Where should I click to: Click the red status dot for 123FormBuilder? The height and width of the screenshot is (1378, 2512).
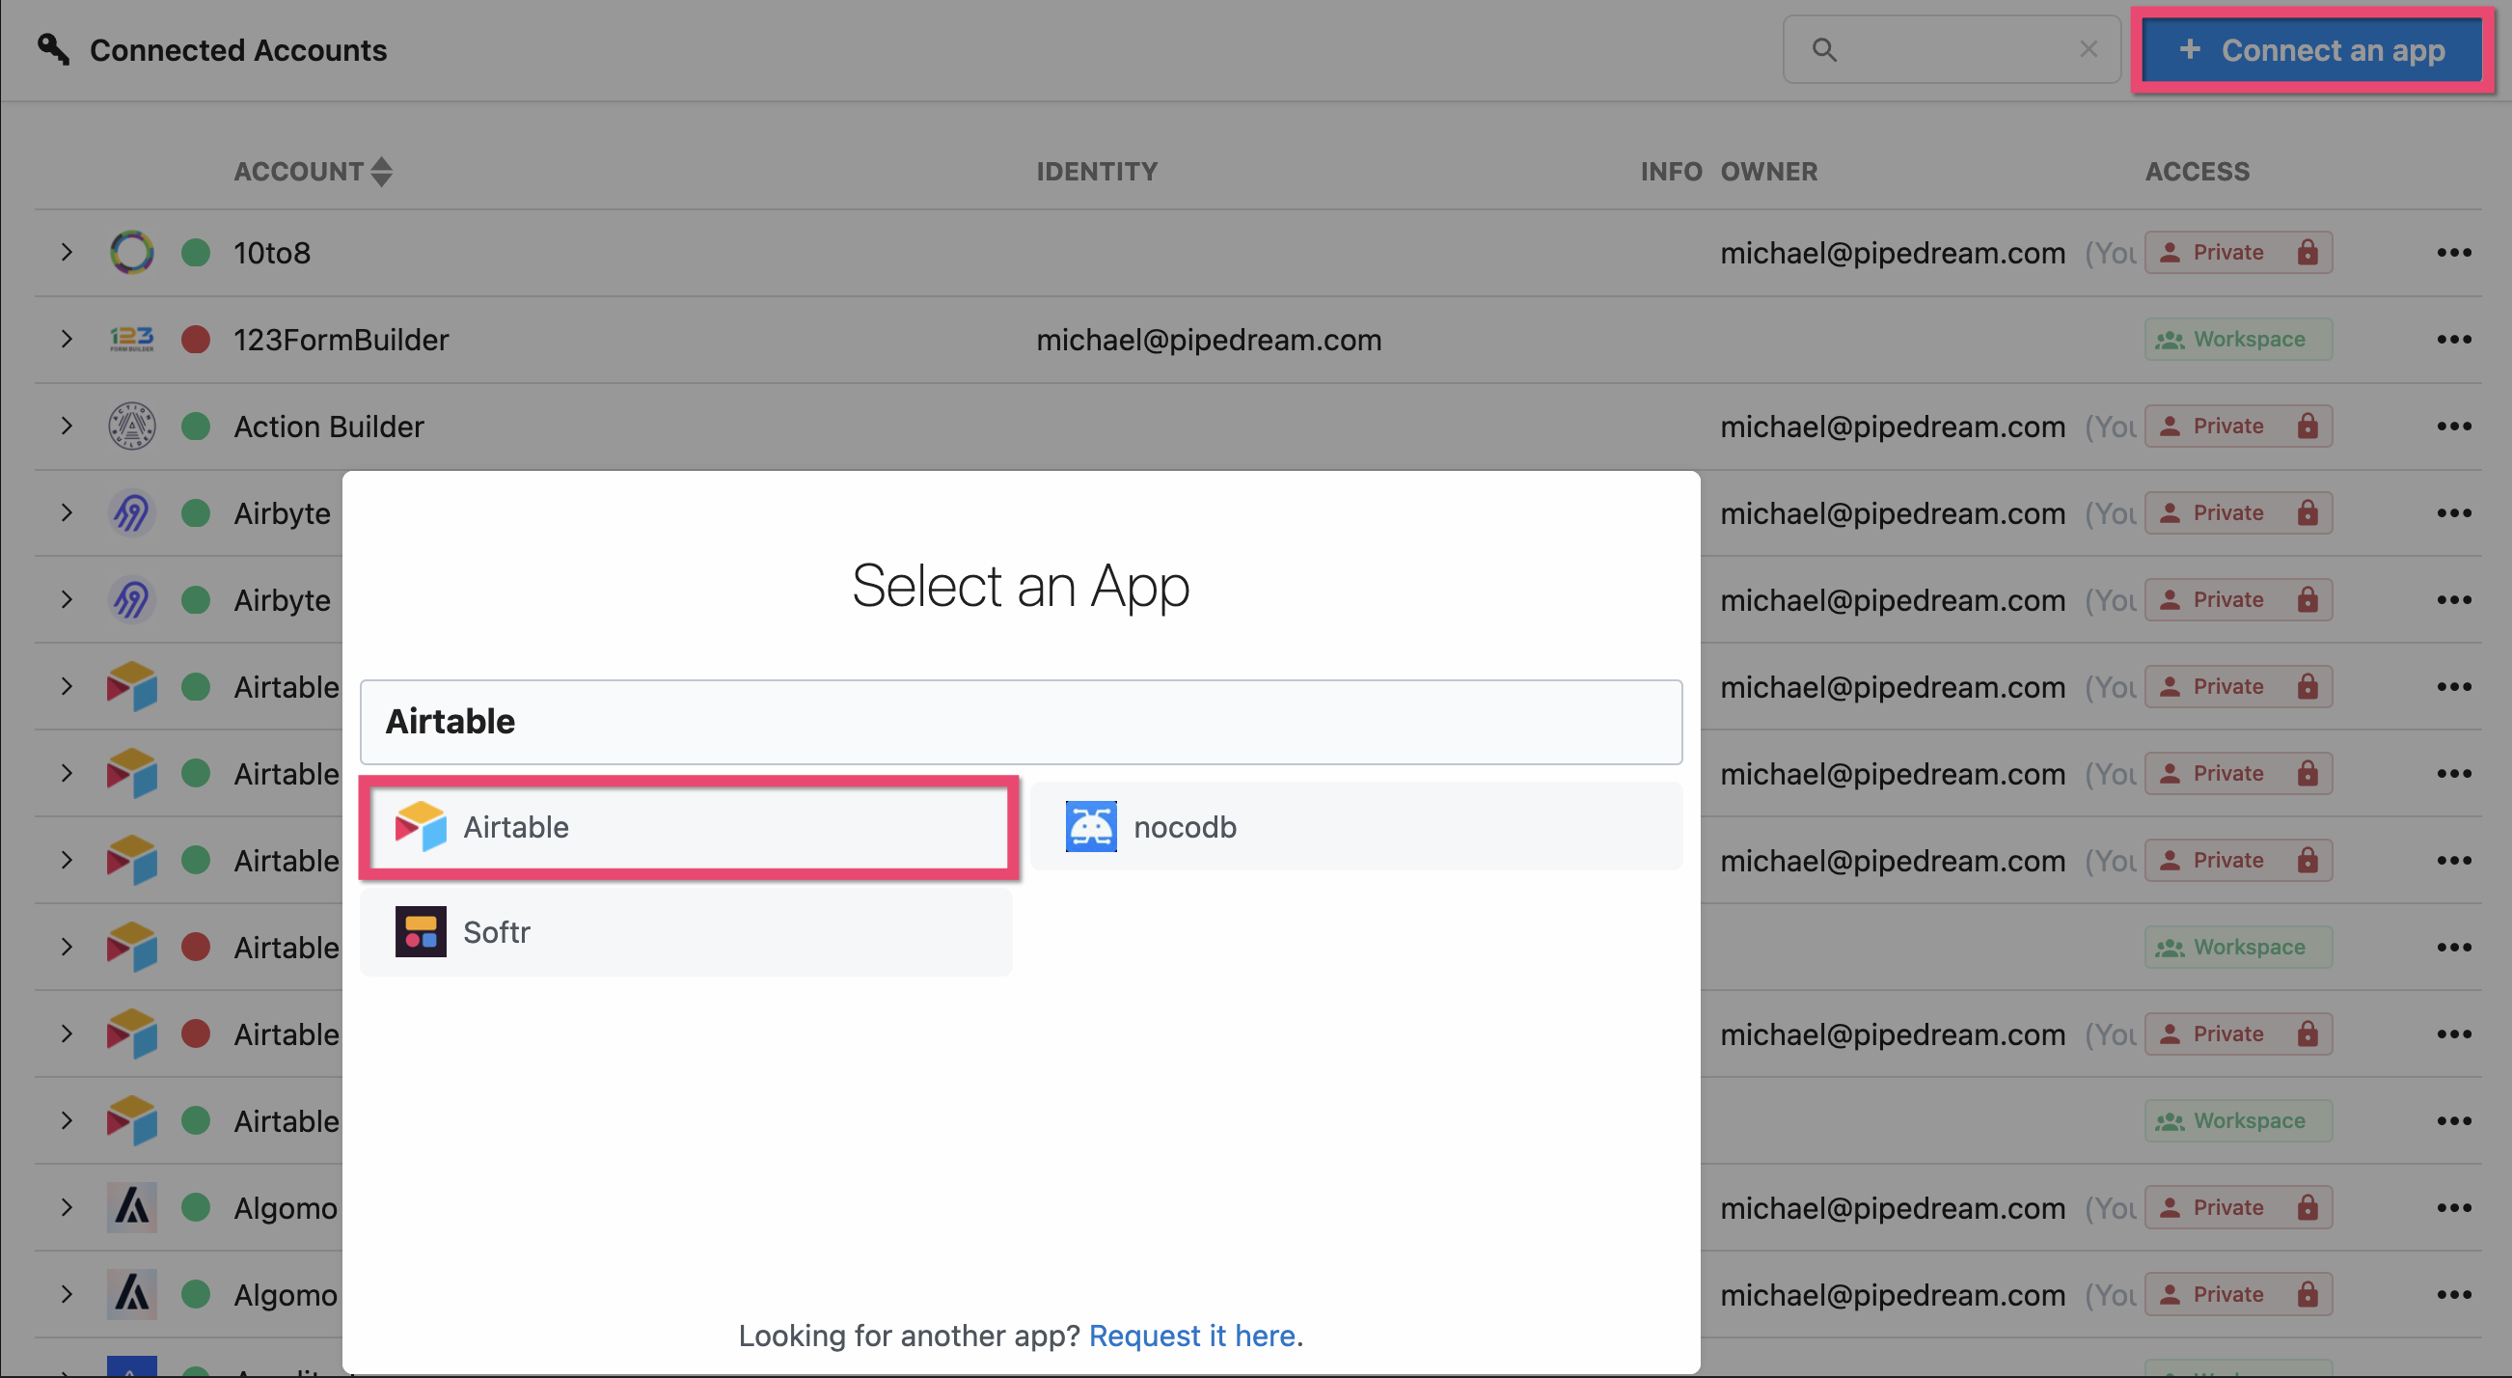196,340
